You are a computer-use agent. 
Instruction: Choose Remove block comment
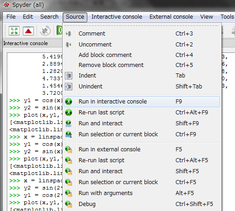(x=142, y=65)
